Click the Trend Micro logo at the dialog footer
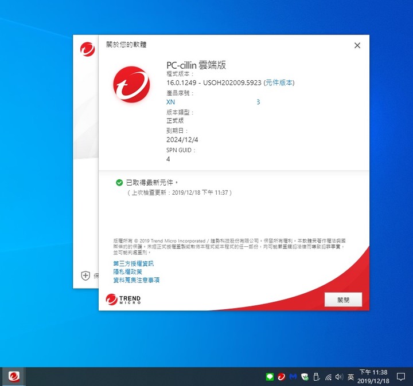Viewport: 413px width, 386px height. (123, 300)
